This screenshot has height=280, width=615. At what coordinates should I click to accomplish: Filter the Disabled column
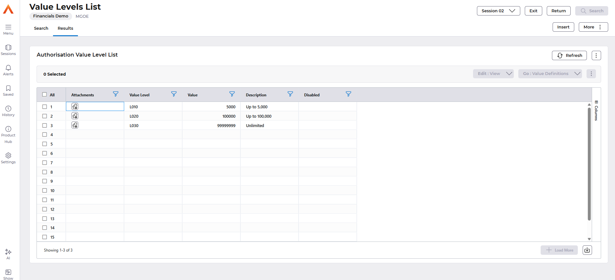pos(348,94)
